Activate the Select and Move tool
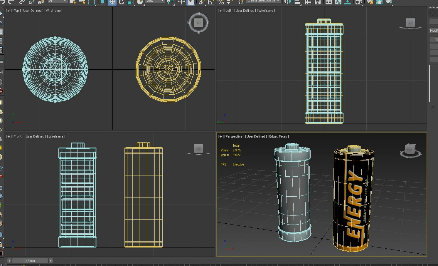Viewport: 438px width, 266px height. [112, 2]
